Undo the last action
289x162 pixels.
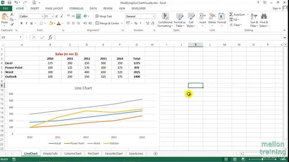tap(16, 3)
